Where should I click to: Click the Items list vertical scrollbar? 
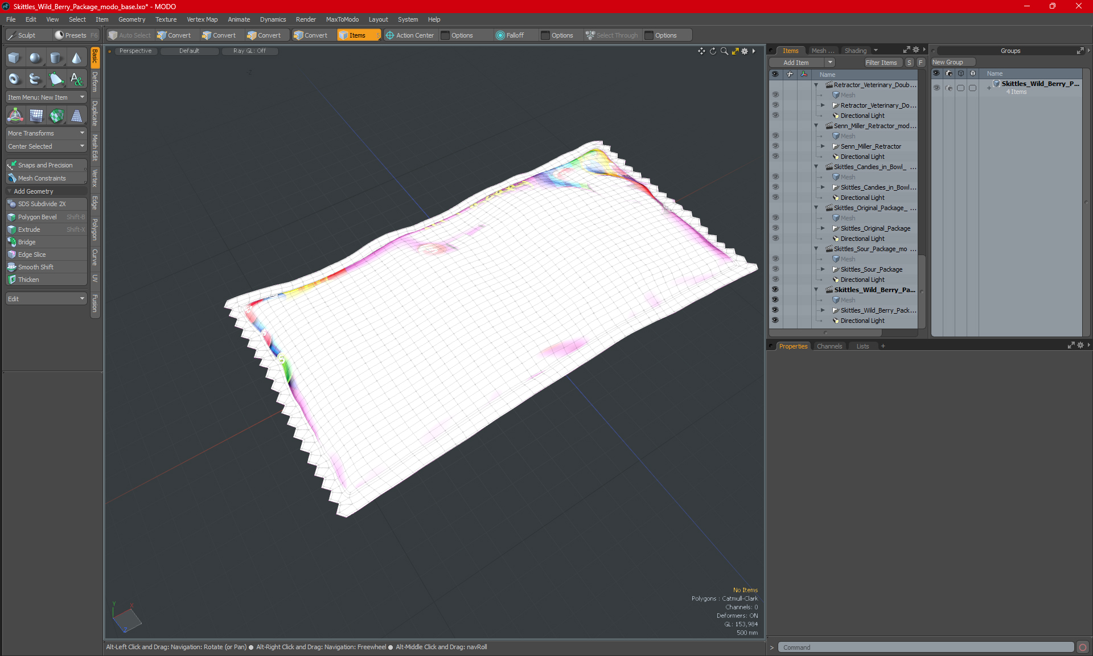click(922, 292)
